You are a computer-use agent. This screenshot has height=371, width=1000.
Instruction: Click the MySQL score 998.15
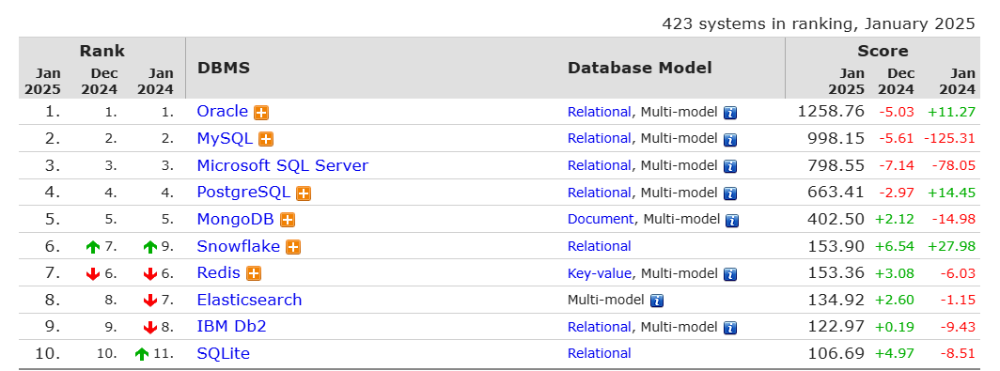click(x=836, y=138)
